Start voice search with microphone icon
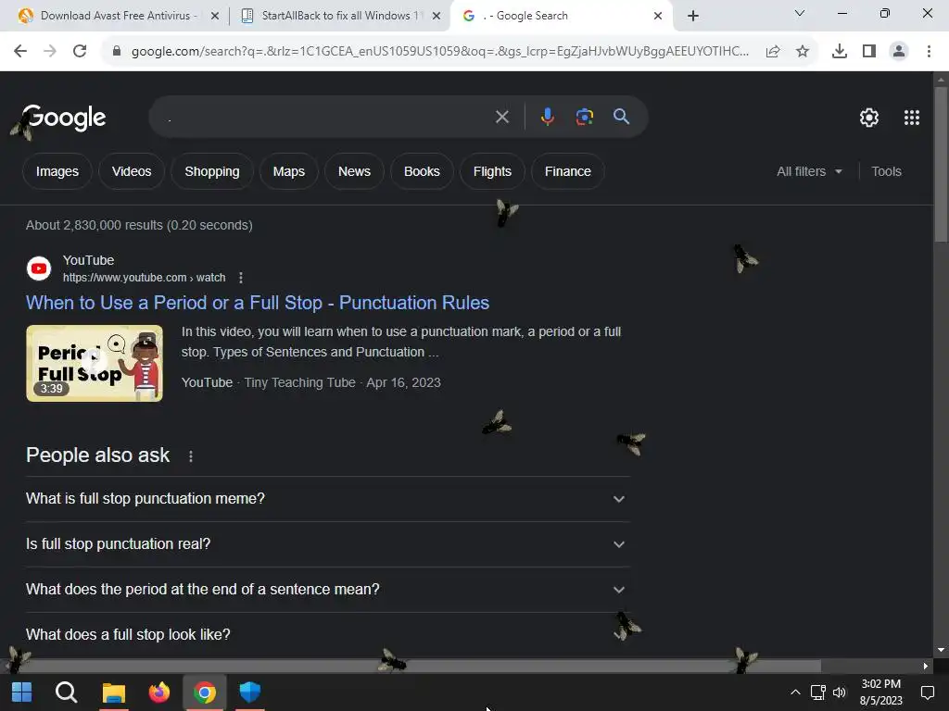Screen dimensions: 949x711 tap(548, 117)
